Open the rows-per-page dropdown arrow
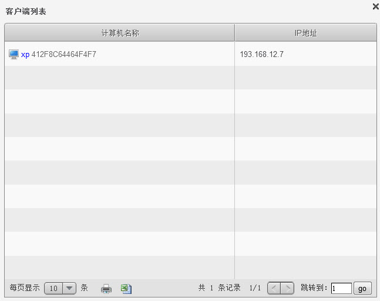 (x=69, y=288)
